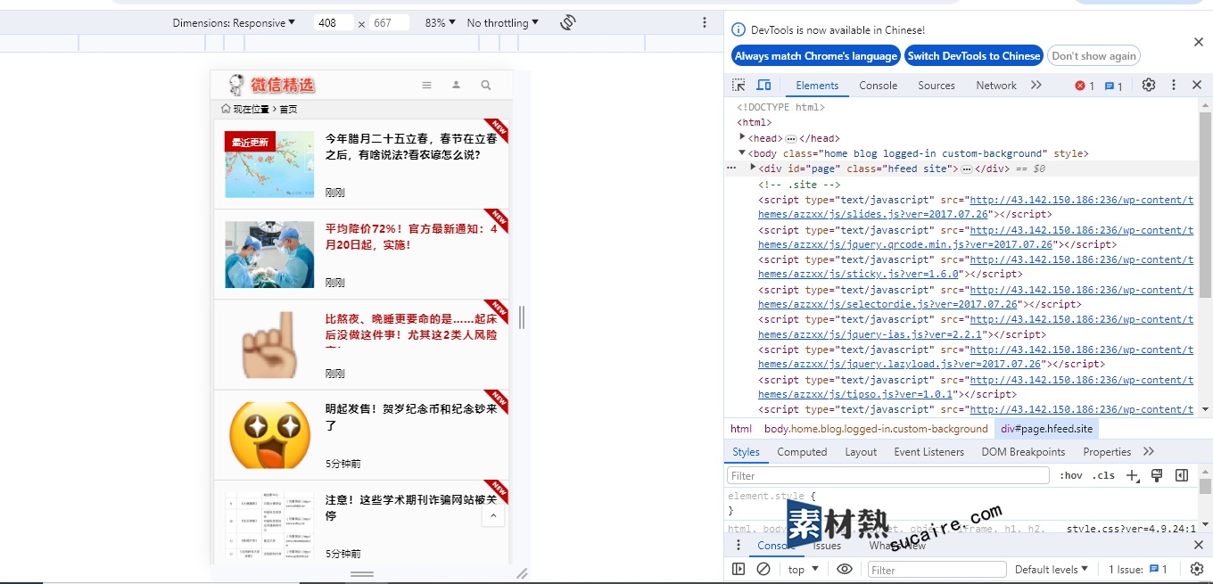1213x584 pixels.
Task: Click Don't show again button
Action: click(1093, 55)
